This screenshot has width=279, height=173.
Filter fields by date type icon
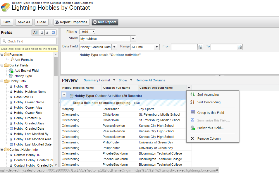[53, 32]
